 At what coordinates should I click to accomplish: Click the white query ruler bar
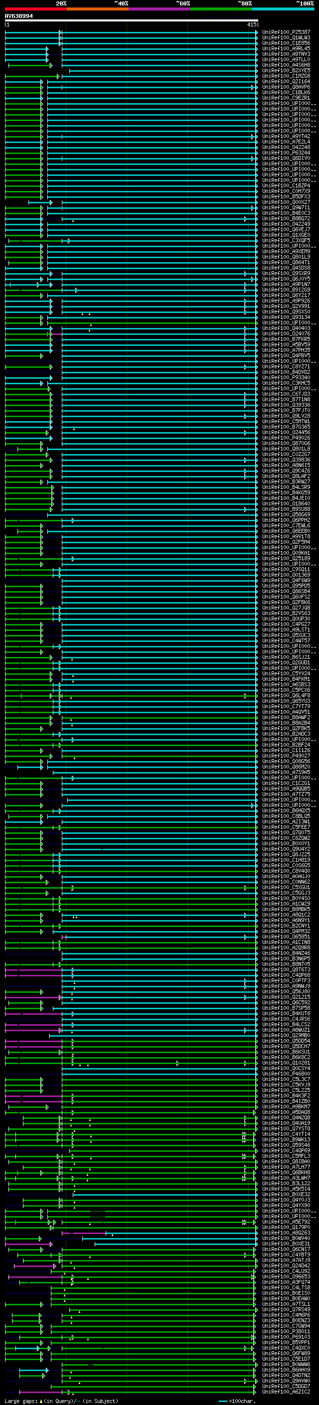coord(132,21)
